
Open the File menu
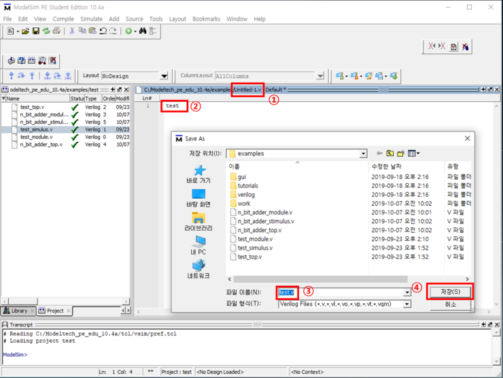(7, 19)
